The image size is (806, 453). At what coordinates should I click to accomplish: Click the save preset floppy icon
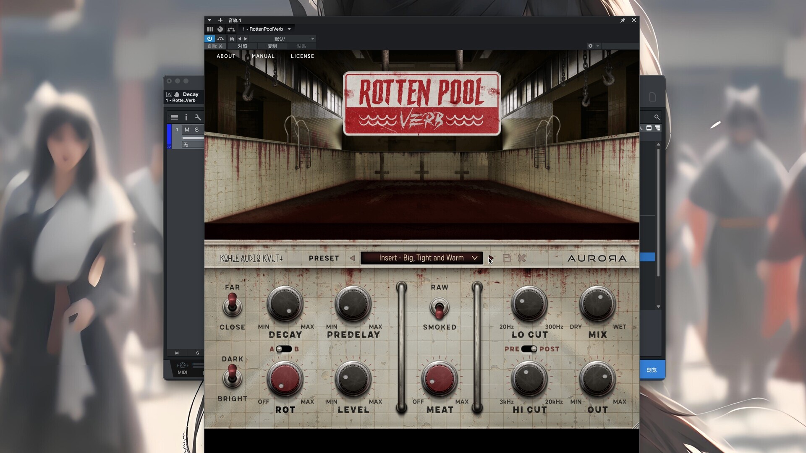pos(507,258)
